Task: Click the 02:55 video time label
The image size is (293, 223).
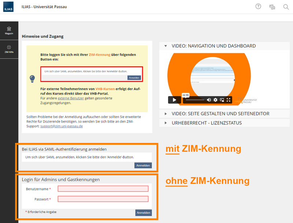Action: coord(186,95)
